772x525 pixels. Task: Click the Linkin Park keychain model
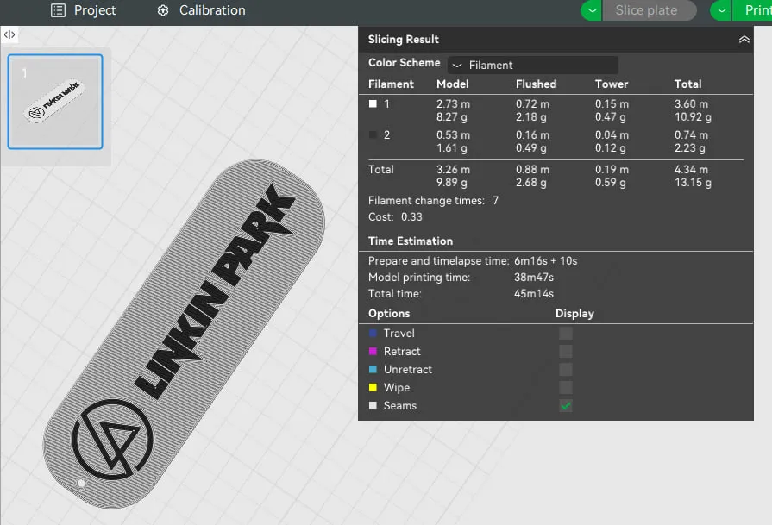(x=184, y=334)
